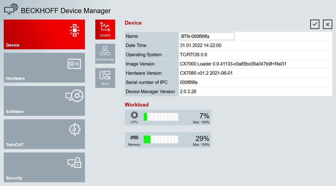Click the Image Version CX7000 Loader value
The width and height of the screenshot is (336, 186).
[x=233, y=64]
